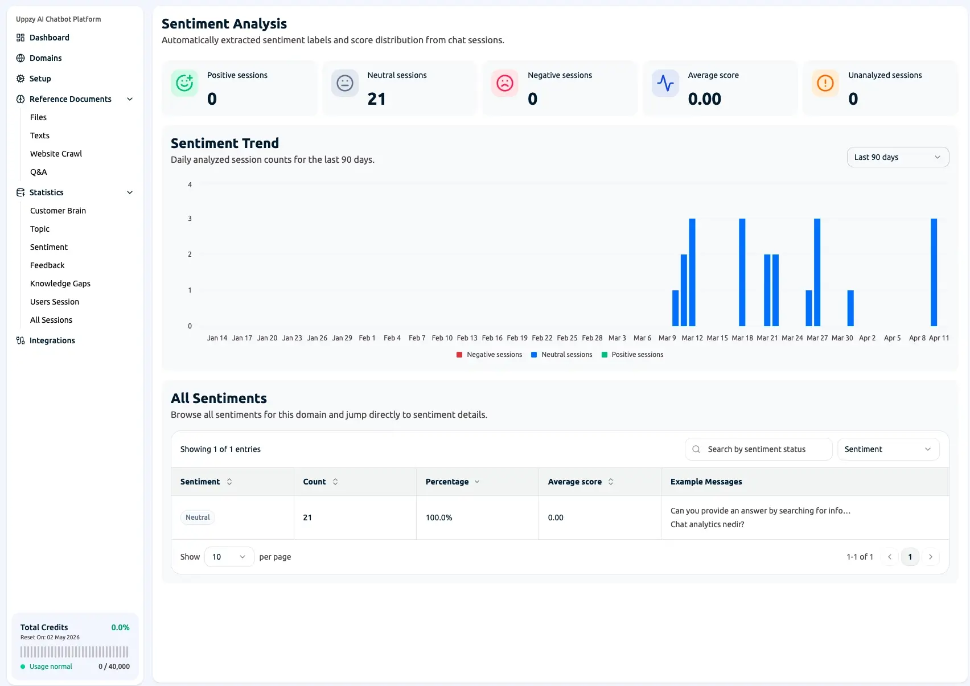Collapse the Reference Documents section
970x686 pixels.
click(x=130, y=99)
